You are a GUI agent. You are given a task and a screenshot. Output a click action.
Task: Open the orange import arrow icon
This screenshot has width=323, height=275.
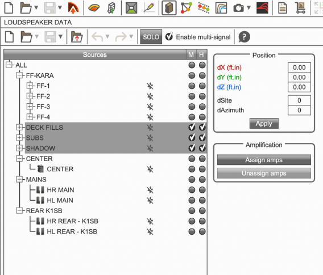coord(73,8)
